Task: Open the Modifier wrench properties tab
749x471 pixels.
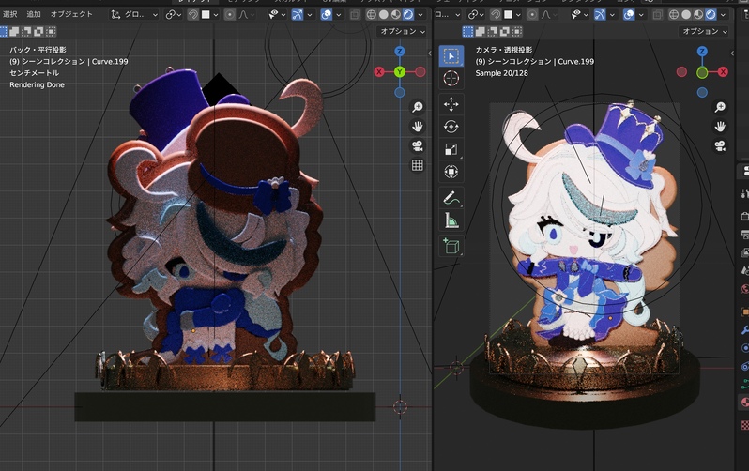Action: [x=745, y=329]
